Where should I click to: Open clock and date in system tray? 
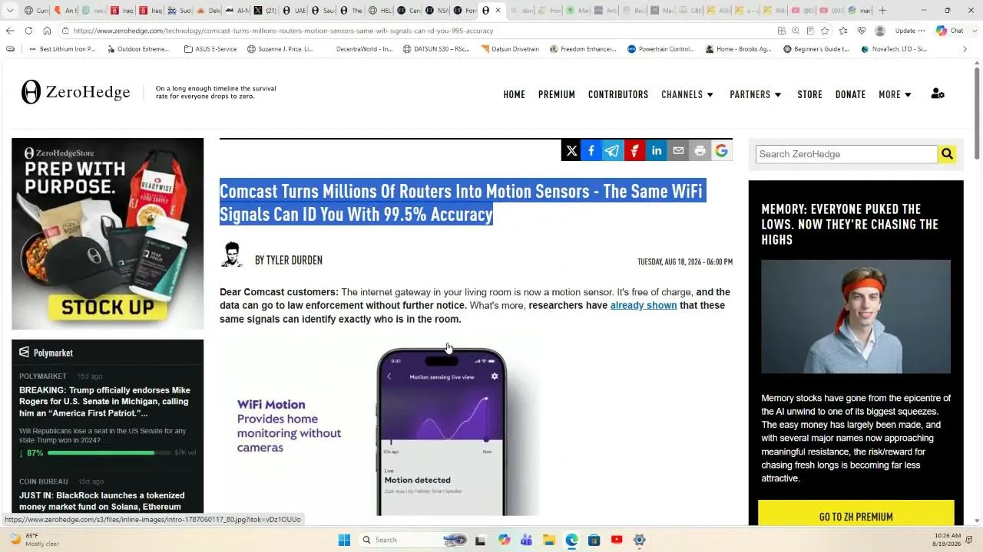click(948, 540)
